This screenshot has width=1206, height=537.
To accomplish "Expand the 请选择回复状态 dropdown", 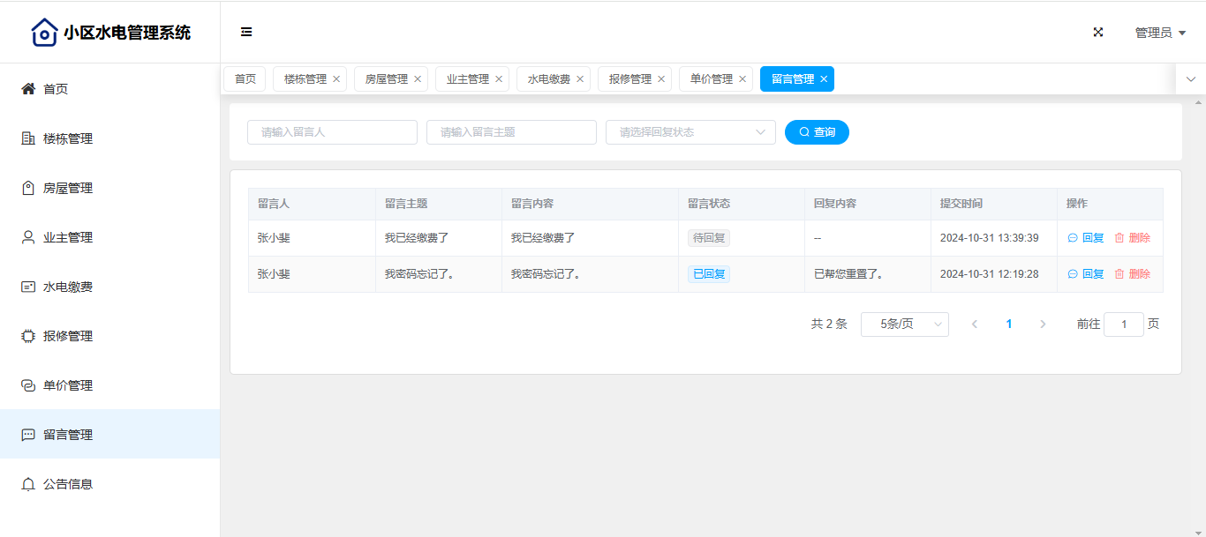I will coord(690,132).
